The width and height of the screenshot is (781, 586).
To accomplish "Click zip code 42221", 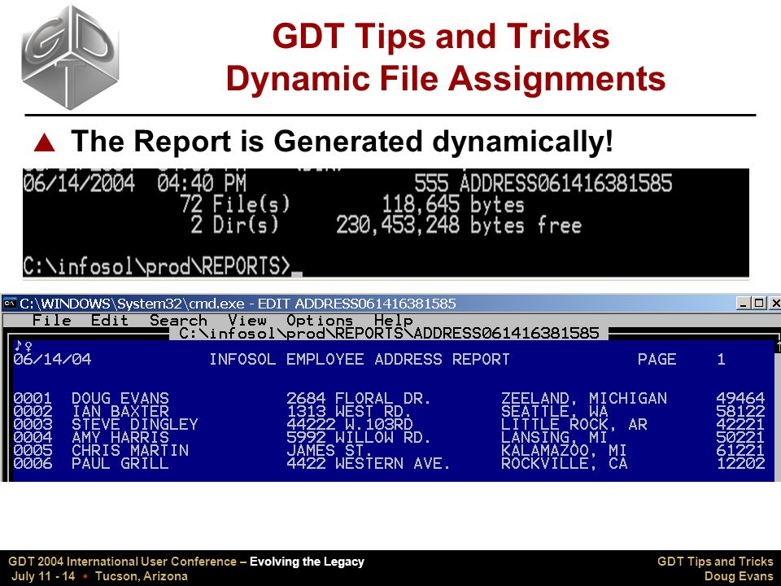I will (740, 424).
